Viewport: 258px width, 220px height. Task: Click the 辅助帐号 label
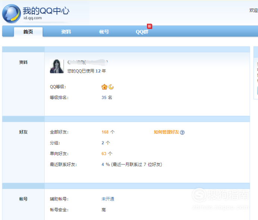[x=59, y=199]
